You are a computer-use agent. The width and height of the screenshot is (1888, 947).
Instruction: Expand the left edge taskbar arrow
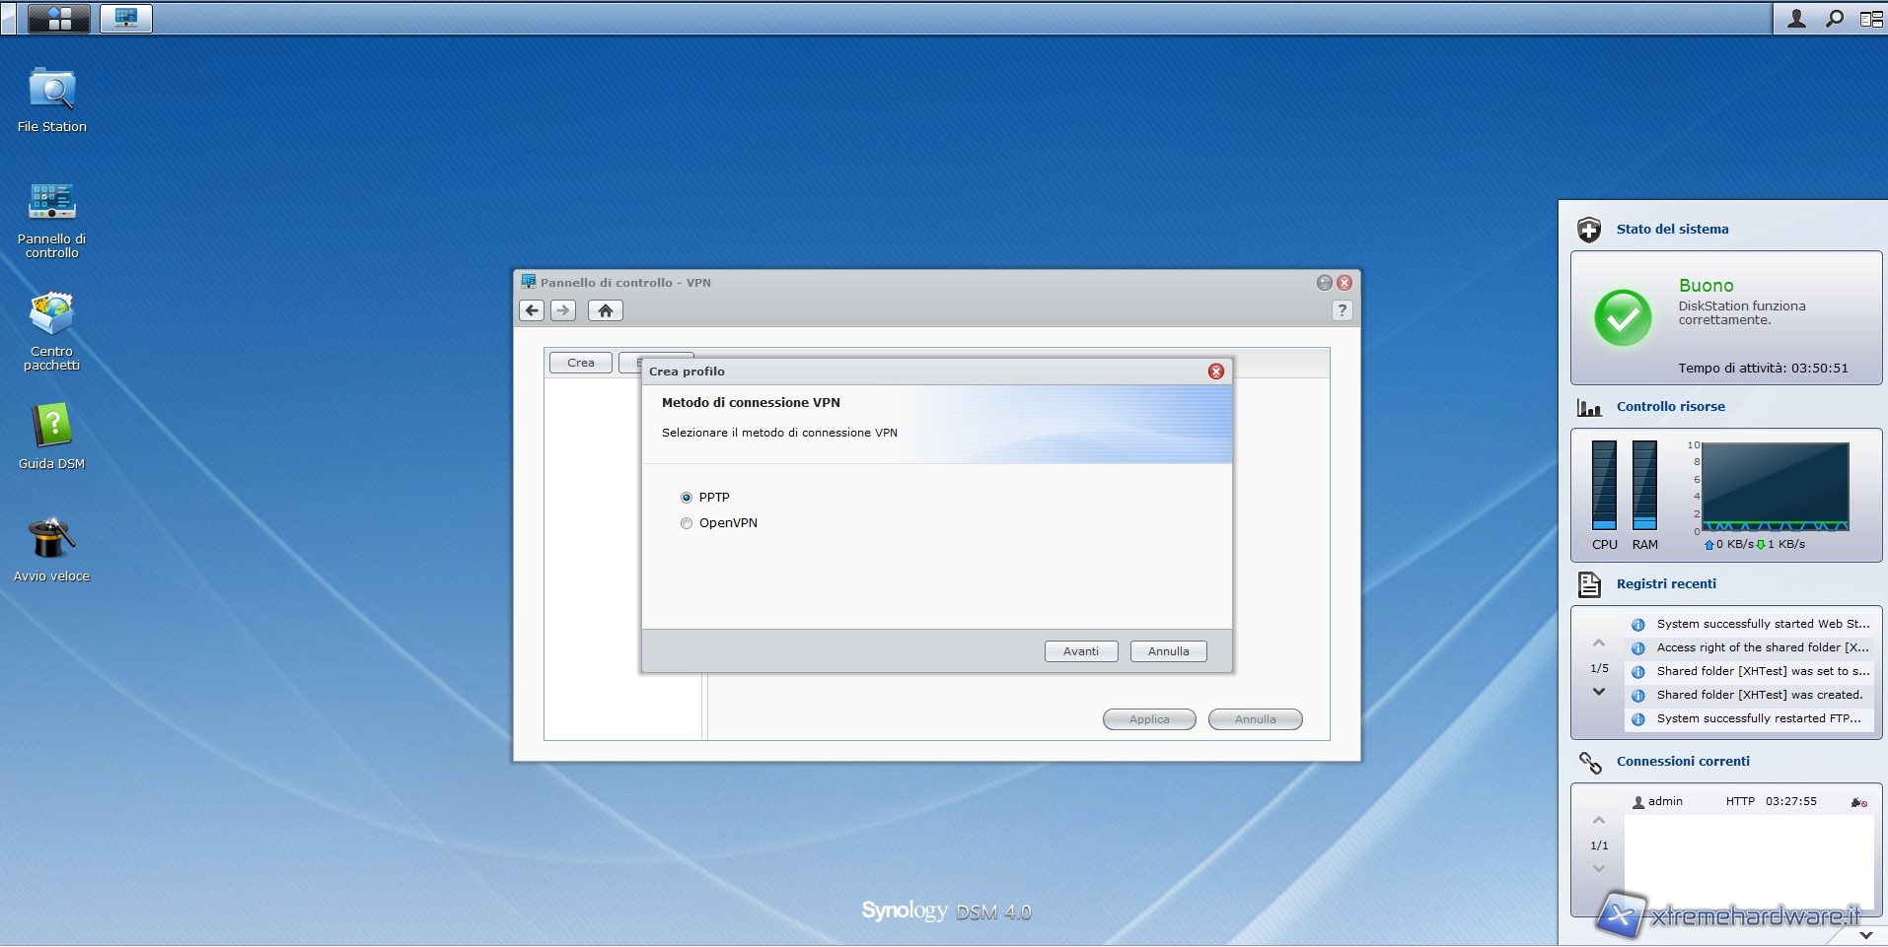[x=8, y=18]
